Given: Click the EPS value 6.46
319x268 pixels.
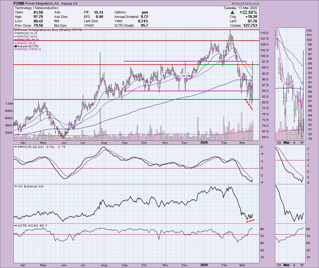Looking at the screenshot, I should pyautogui.click(x=99, y=17).
